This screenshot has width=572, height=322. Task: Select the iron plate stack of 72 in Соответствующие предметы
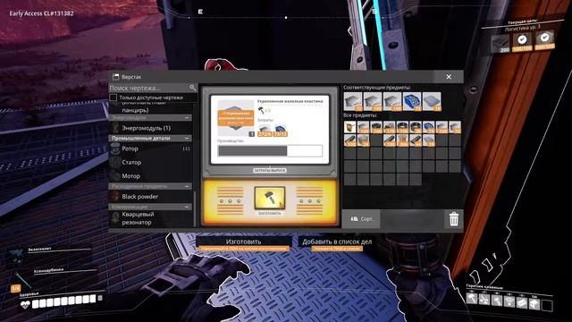tap(353, 101)
